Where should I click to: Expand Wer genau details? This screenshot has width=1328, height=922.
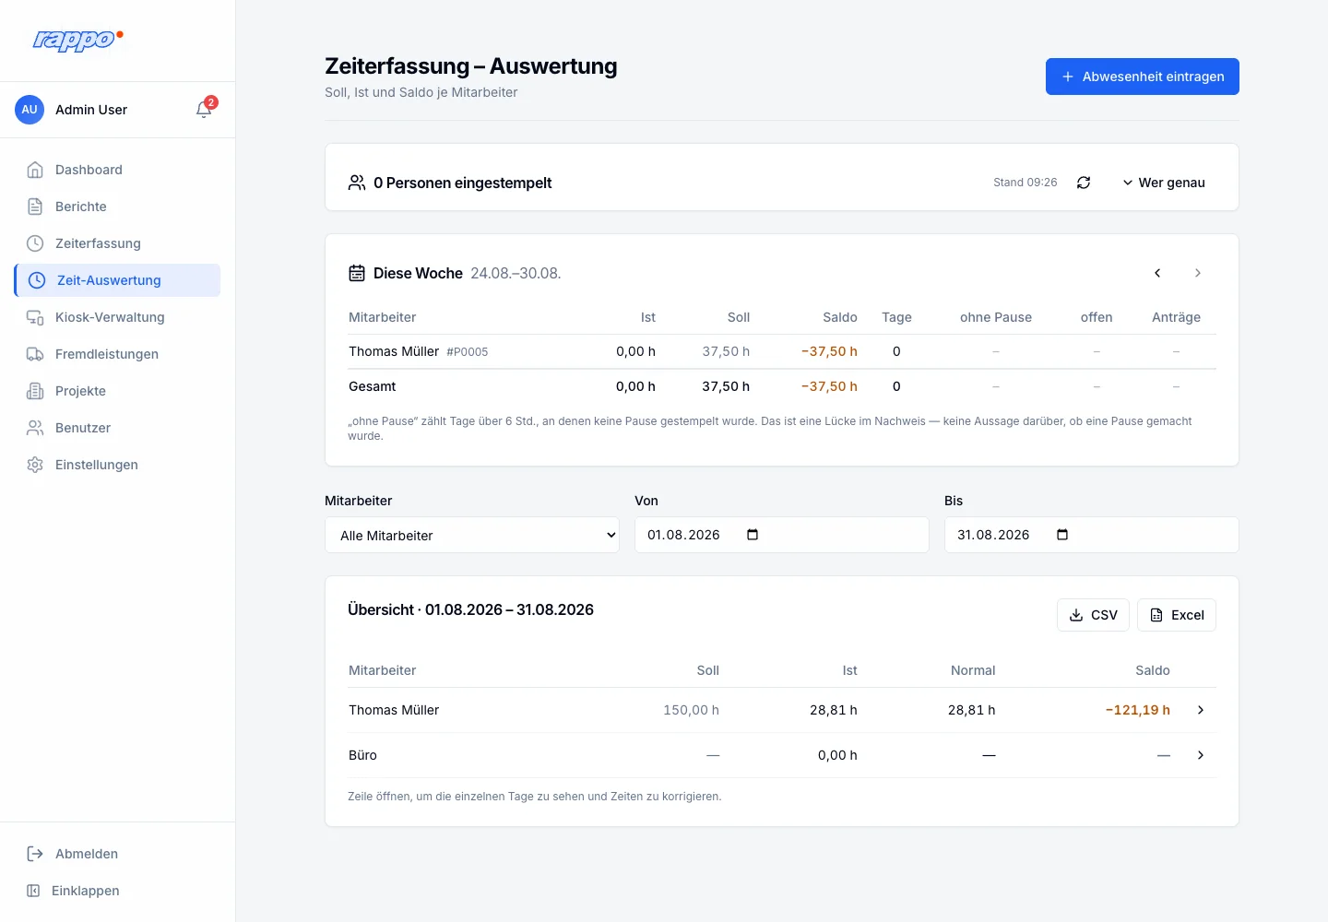[x=1163, y=183]
